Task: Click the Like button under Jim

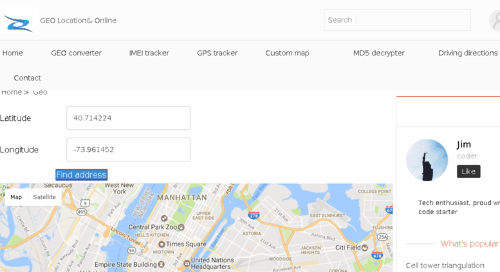Action: (x=468, y=171)
